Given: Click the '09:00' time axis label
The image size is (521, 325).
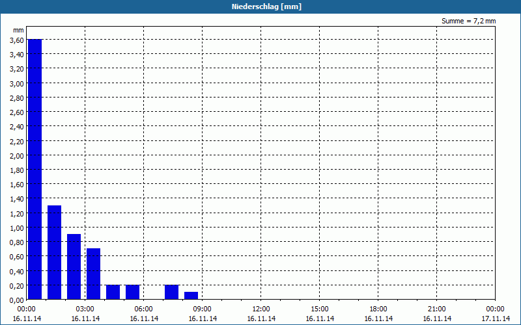Looking at the screenshot, I should (x=203, y=309).
